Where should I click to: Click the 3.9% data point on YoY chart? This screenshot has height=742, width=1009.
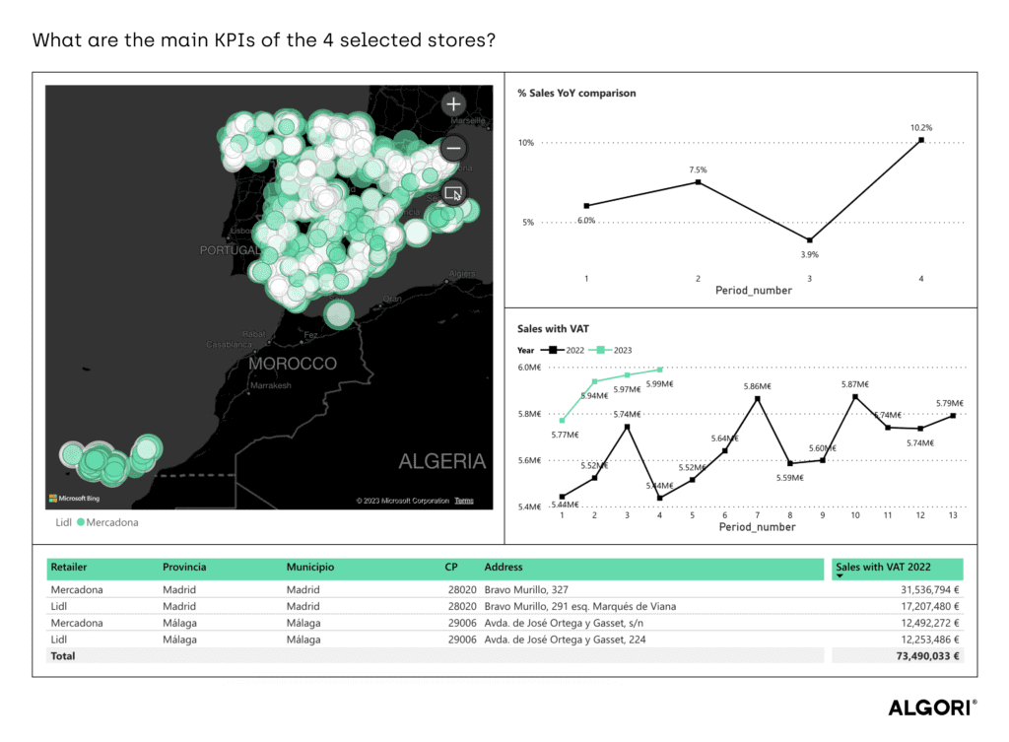coord(810,240)
